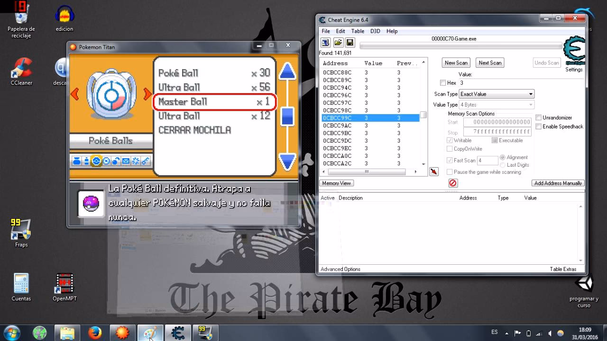The width and height of the screenshot is (607, 341).
Task: Select the TM disc pocket icon
Action: [x=106, y=161]
